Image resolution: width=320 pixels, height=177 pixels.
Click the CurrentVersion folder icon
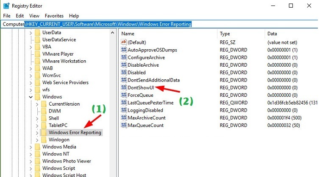point(44,104)
